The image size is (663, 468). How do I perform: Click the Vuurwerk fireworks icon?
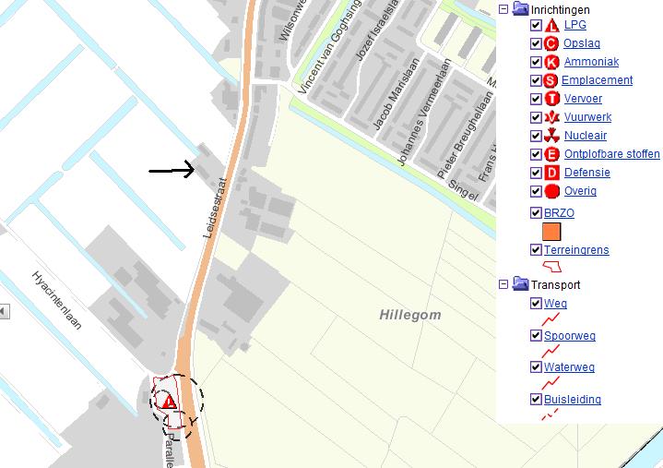point(551,117)
